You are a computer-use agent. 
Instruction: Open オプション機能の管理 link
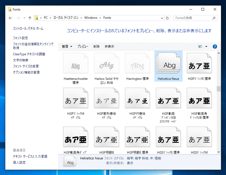[x=26, y=72]
